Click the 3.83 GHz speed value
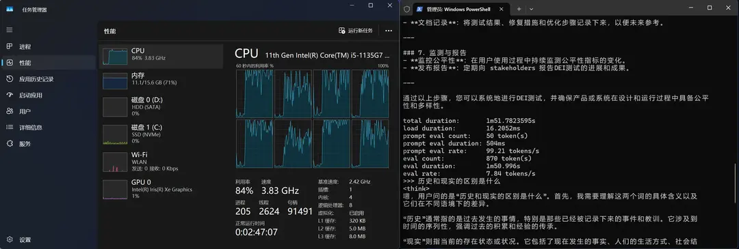The image size is (739, 249). click(x=279, y=190)
